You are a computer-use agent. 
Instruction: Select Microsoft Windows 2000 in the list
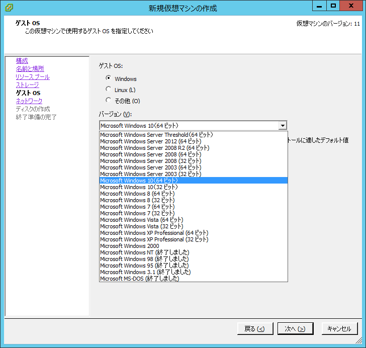pyautogui.click(x=194, y=246)
